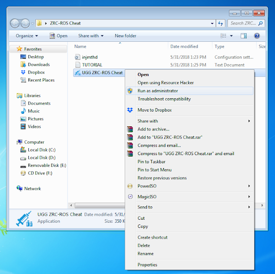Viewport: 275px width, 274px height.
Task: Click the change view icon
Action: (x=223, y=36)
